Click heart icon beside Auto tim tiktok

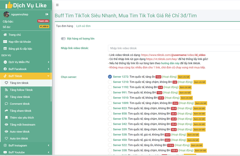tap(6, 138)
